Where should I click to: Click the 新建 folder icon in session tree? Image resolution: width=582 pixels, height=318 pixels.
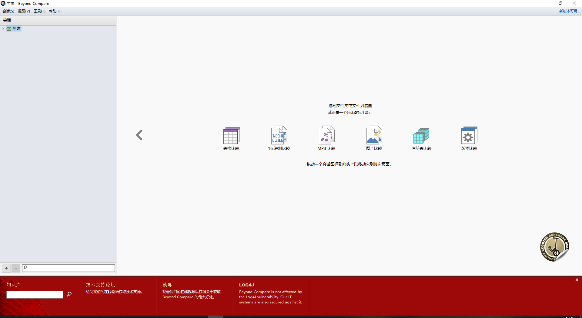pos(9,29)
